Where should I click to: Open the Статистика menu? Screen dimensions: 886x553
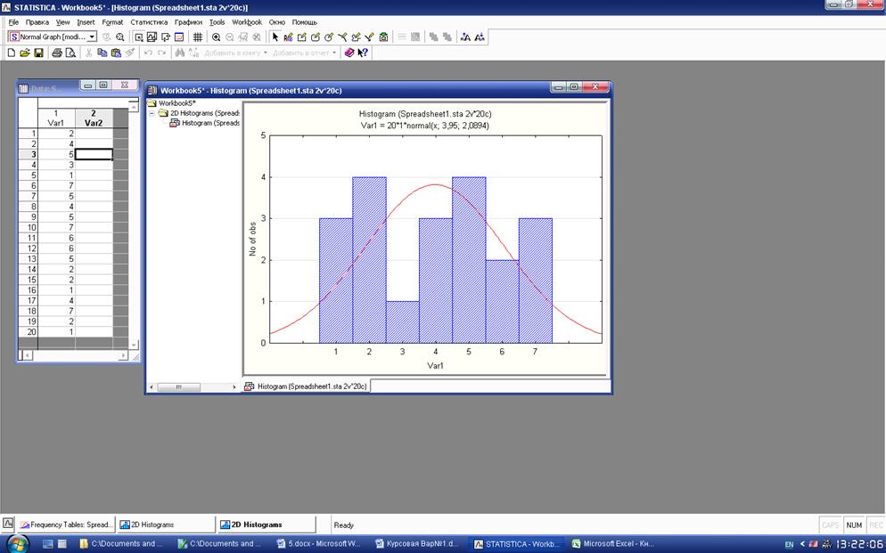point(148,21)
